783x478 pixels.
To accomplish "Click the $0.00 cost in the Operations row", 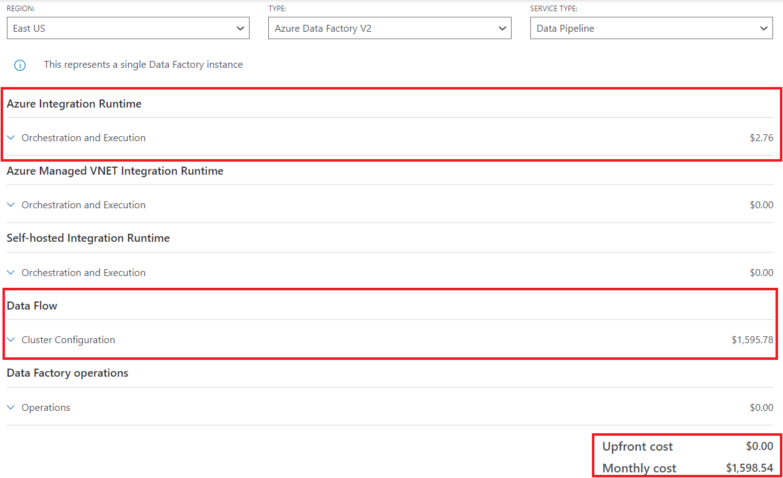I will [x=761, y=408].
